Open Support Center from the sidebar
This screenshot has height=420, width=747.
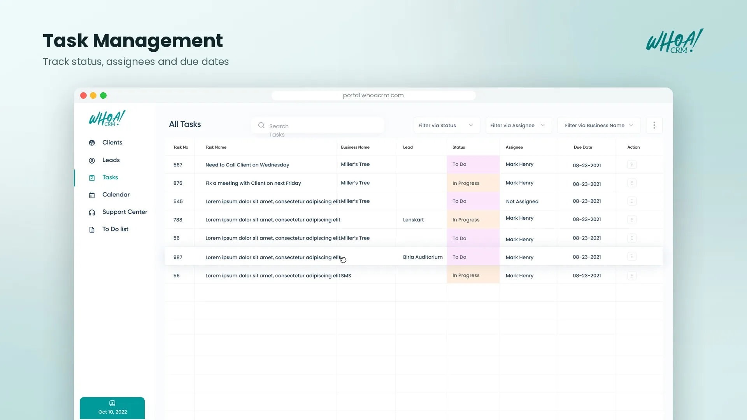coord(124,212)
